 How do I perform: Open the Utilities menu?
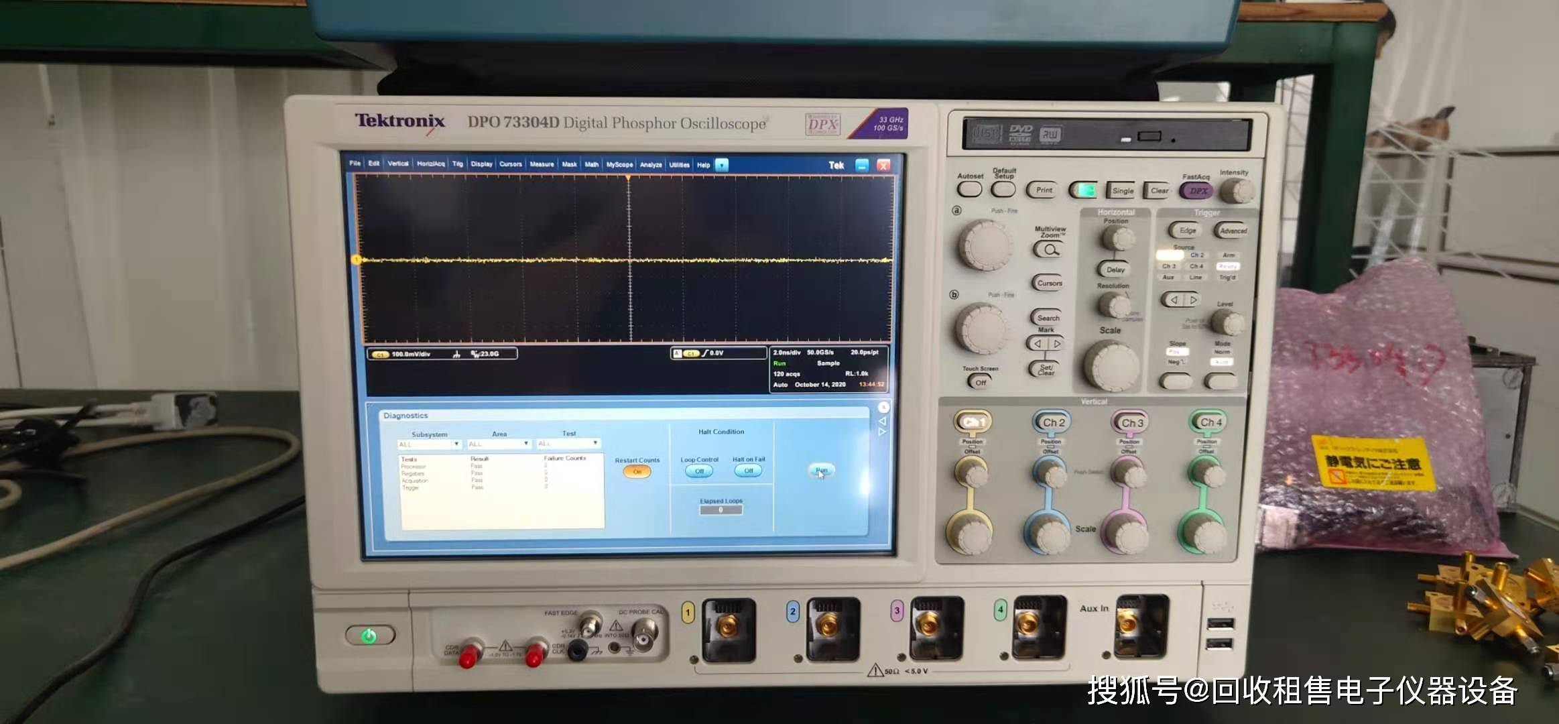[679, 165]
